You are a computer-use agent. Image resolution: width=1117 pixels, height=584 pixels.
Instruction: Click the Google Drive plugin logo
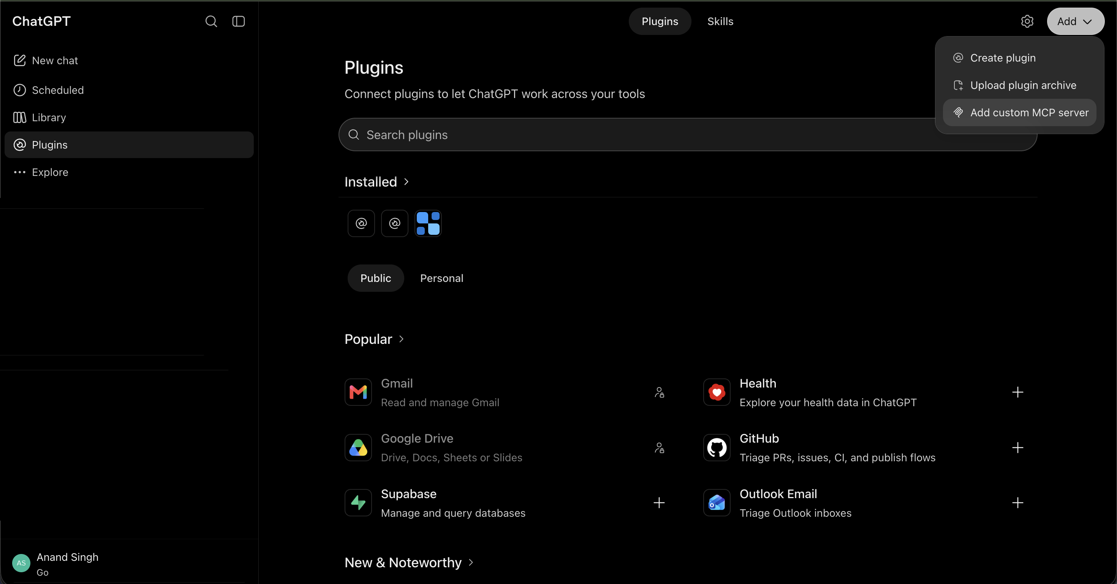point(358,448)
